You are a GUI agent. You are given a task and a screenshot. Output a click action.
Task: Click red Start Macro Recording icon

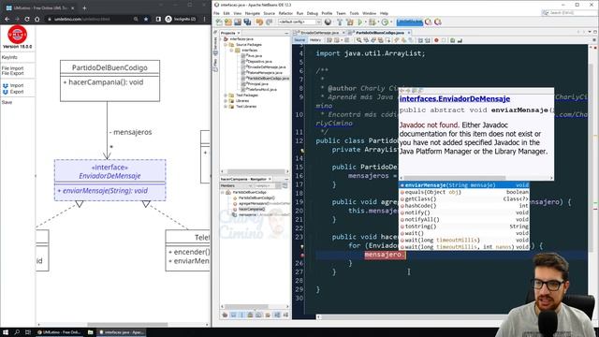click(x=436, y=40)
